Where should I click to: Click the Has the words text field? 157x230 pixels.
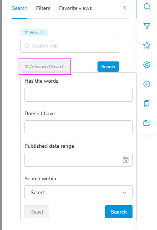pyautogui.click(x=78, y=95)
